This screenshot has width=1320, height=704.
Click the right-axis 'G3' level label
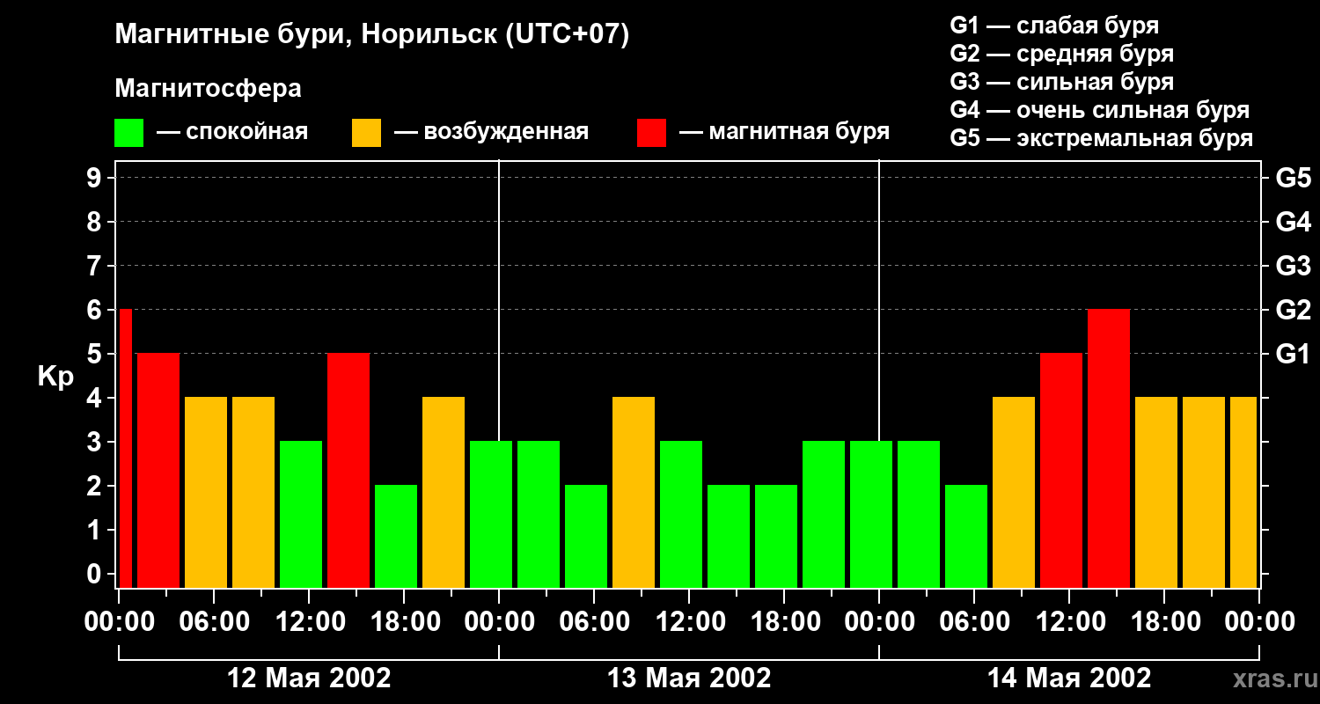[1293, 266]
